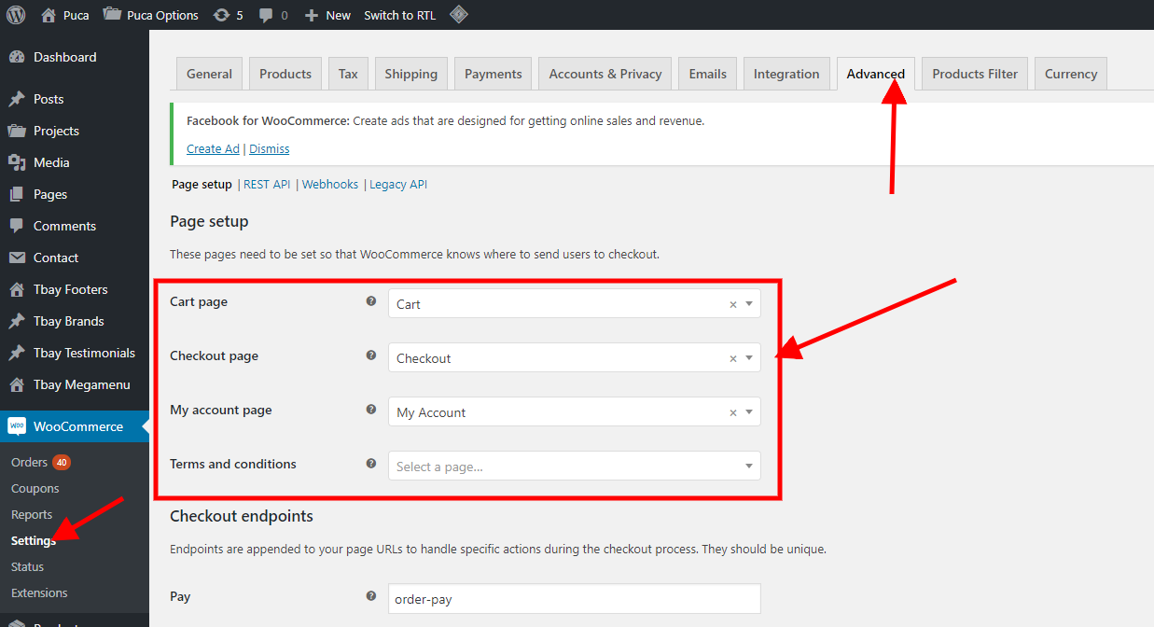
Task: Open the Products Filter tab
Action: [975, 74]
